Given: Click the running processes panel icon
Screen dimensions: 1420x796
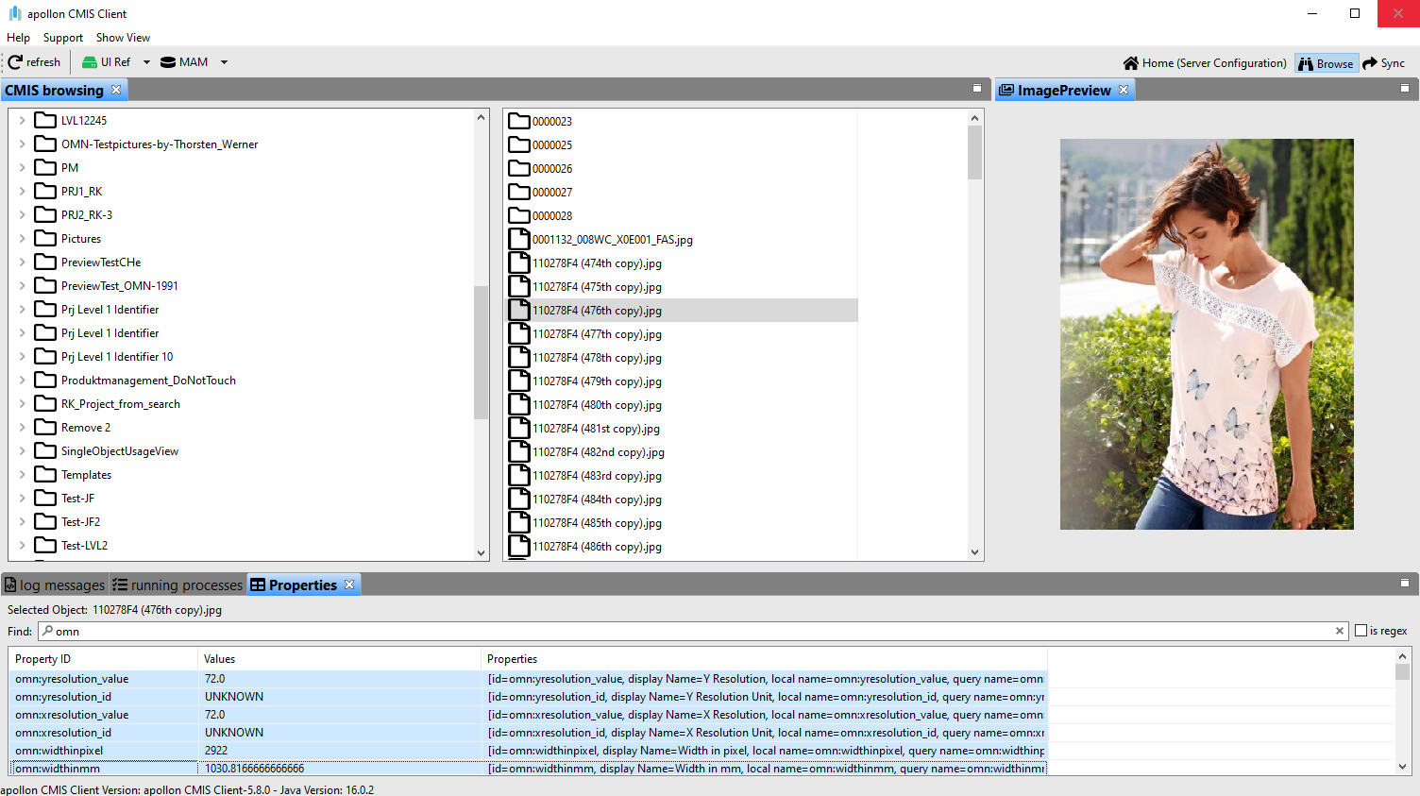Looking at the screenshot, I should click(120, 584).
